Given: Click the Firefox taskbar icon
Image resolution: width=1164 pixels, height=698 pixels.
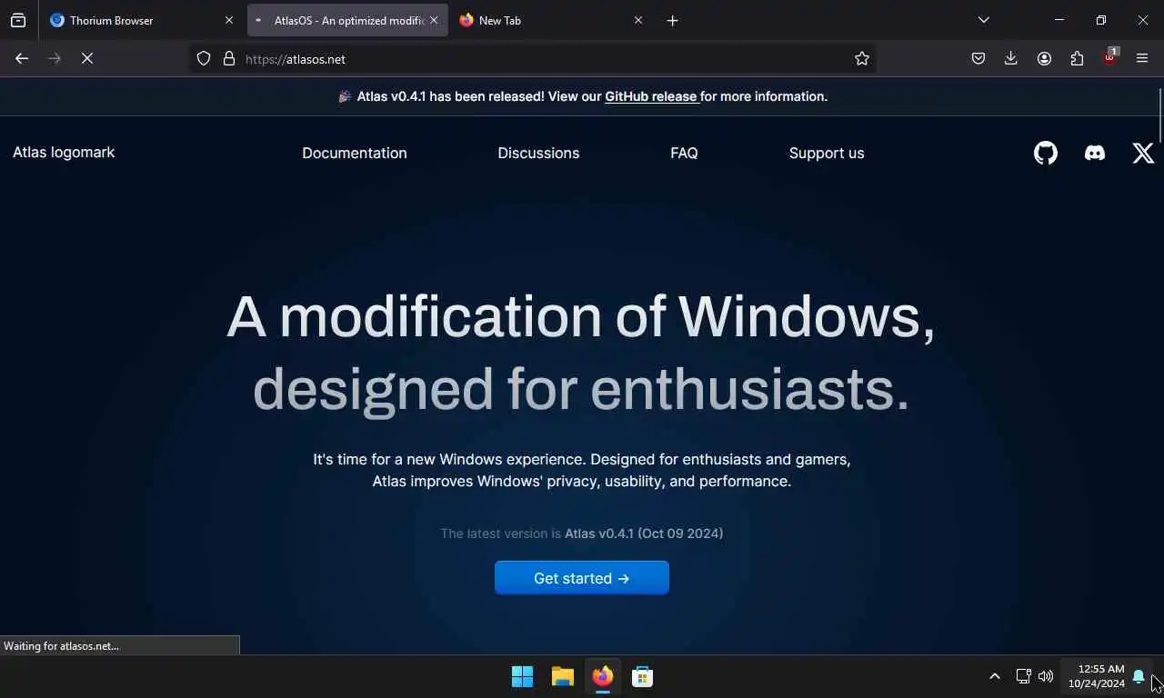Looking at the screenshot, I should 602,676.
